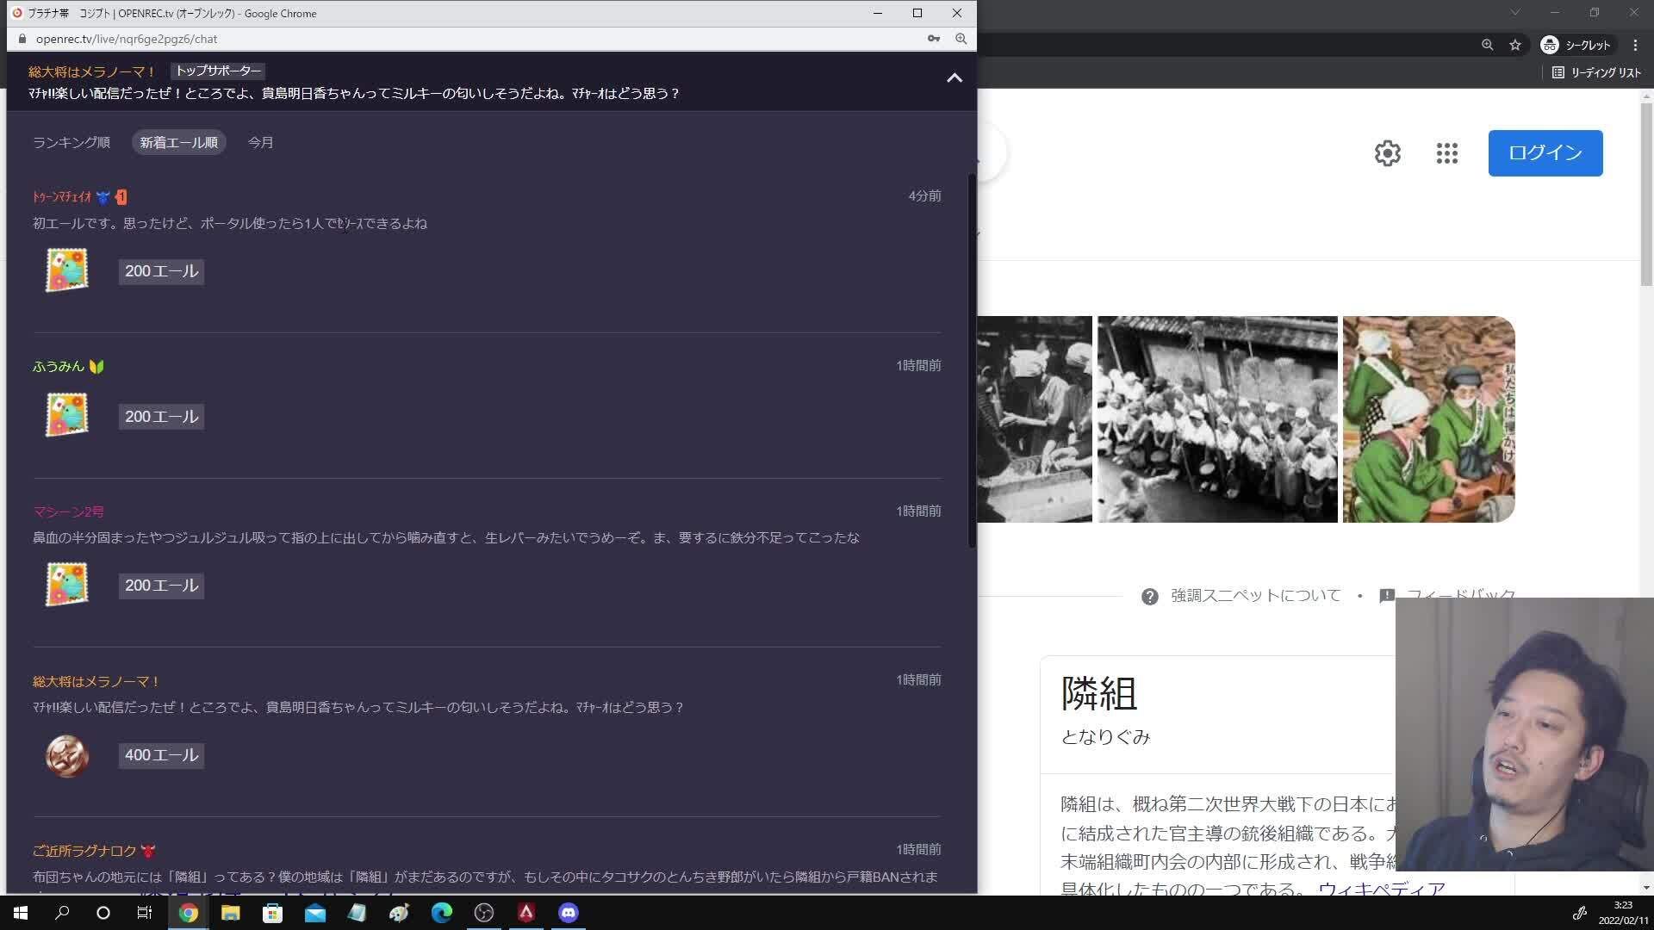
Task: Open the 今月 tab
Action: (261, 143)
